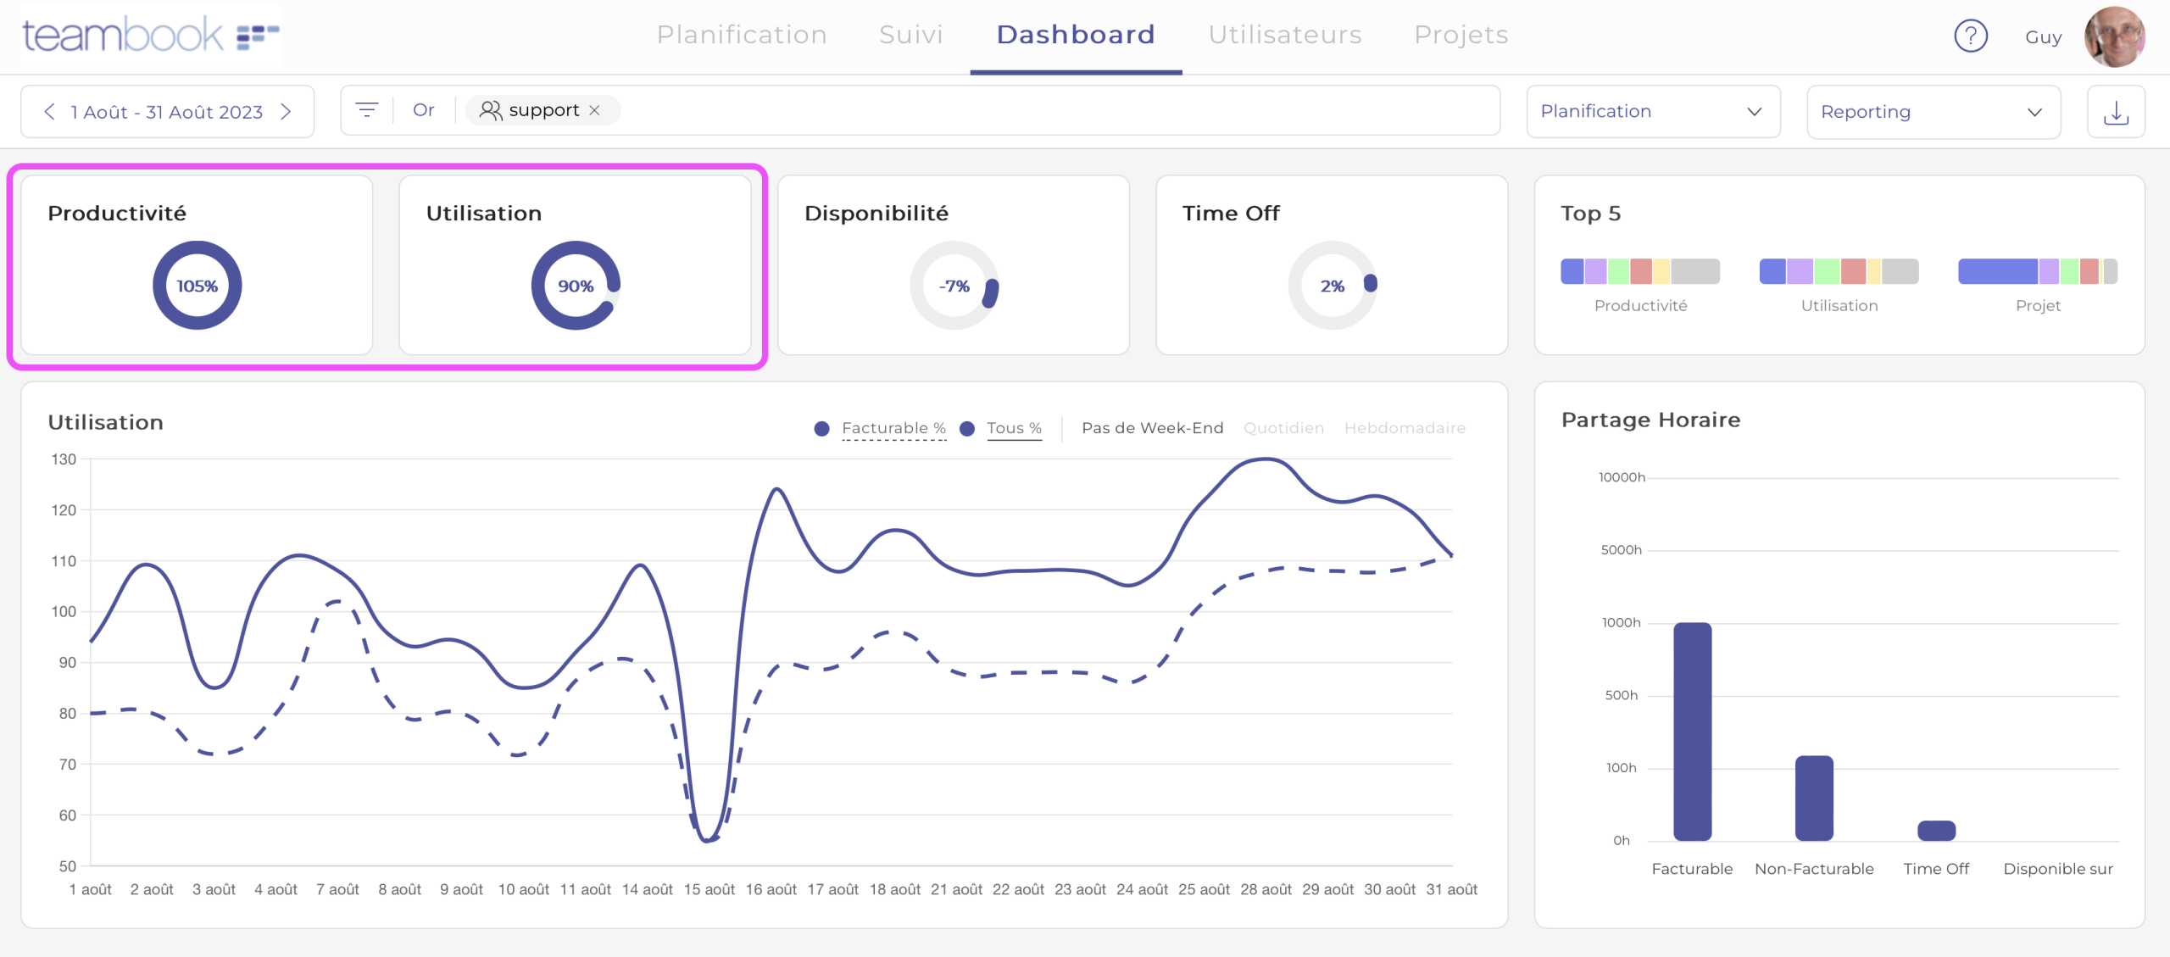Open the Reporting dropdown selector
Image resolution: width=2170 pixels, height=957 pixels.
click(1933, 111)
